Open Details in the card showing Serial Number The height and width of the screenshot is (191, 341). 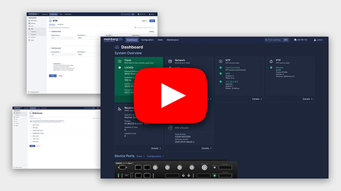tap(206, 149)
